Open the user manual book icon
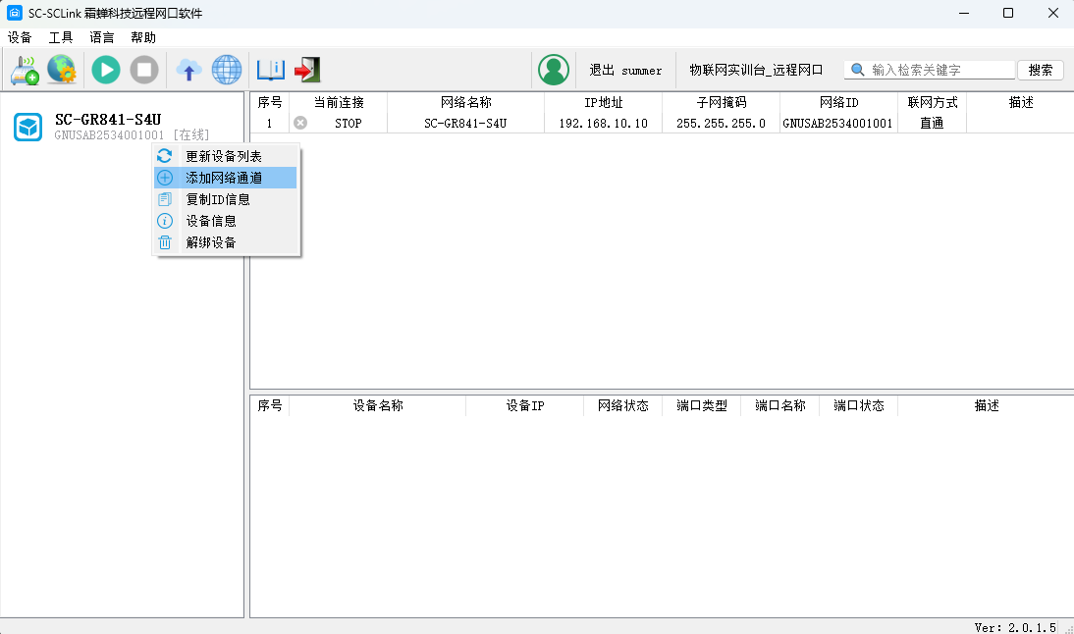 270,70
